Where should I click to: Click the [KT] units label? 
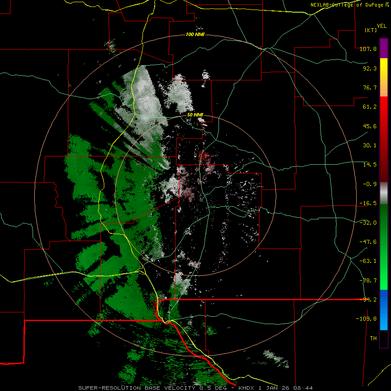(371, 30)
